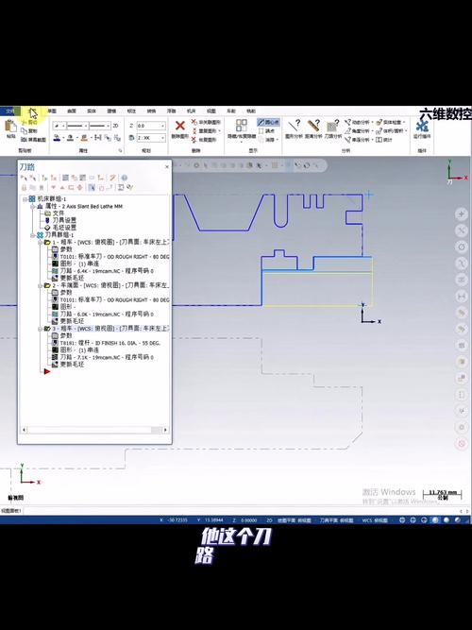The image size is (472, 630).
Task: Toggle the folder icon of operation 2 facing
Action: 47,285
